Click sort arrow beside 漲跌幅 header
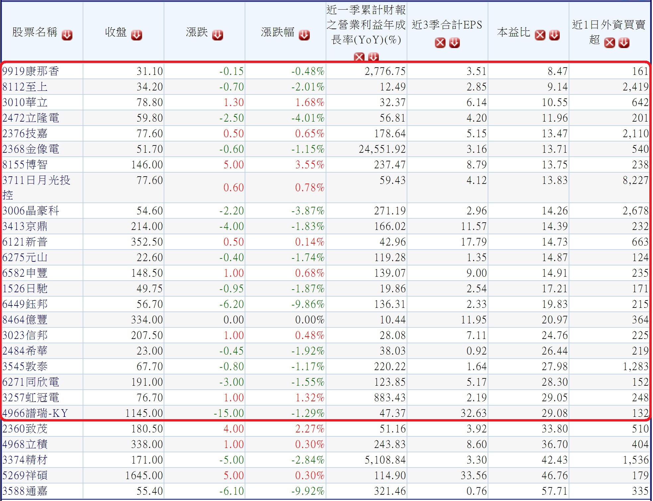653x501 pixels. (x=304, y=35)
